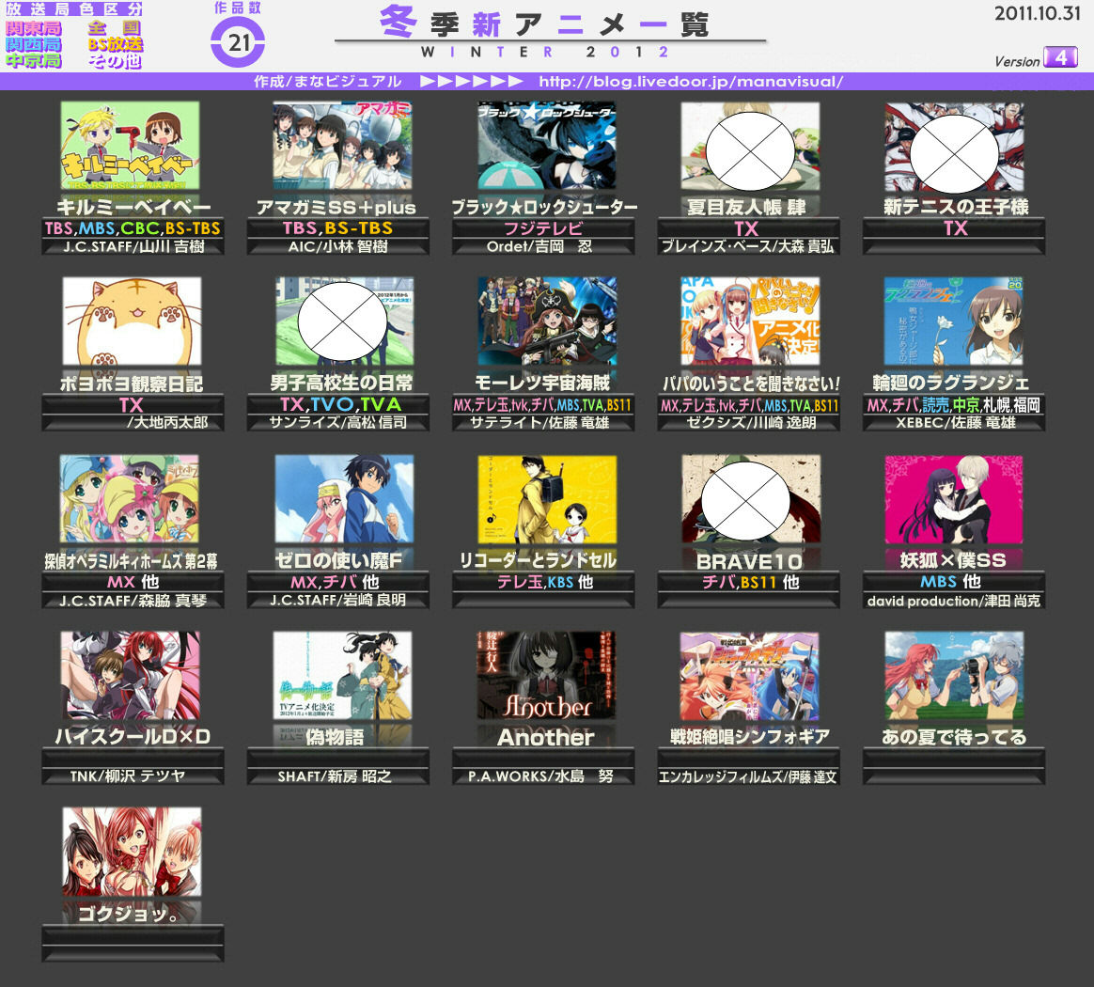
Task: Click the Another poster thumbnail
Action: coord(546,675)
